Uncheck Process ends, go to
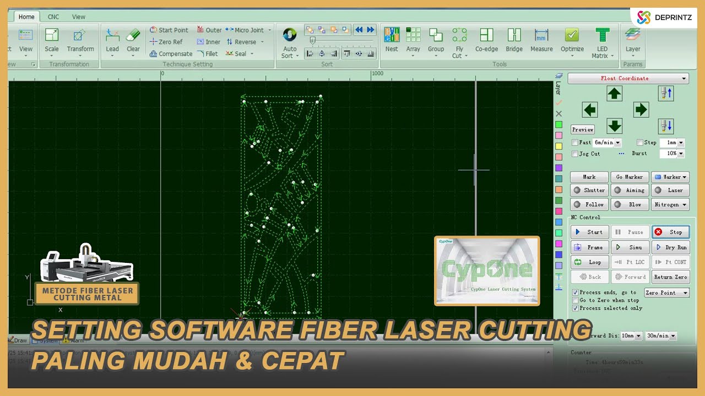 click(575, 293)
